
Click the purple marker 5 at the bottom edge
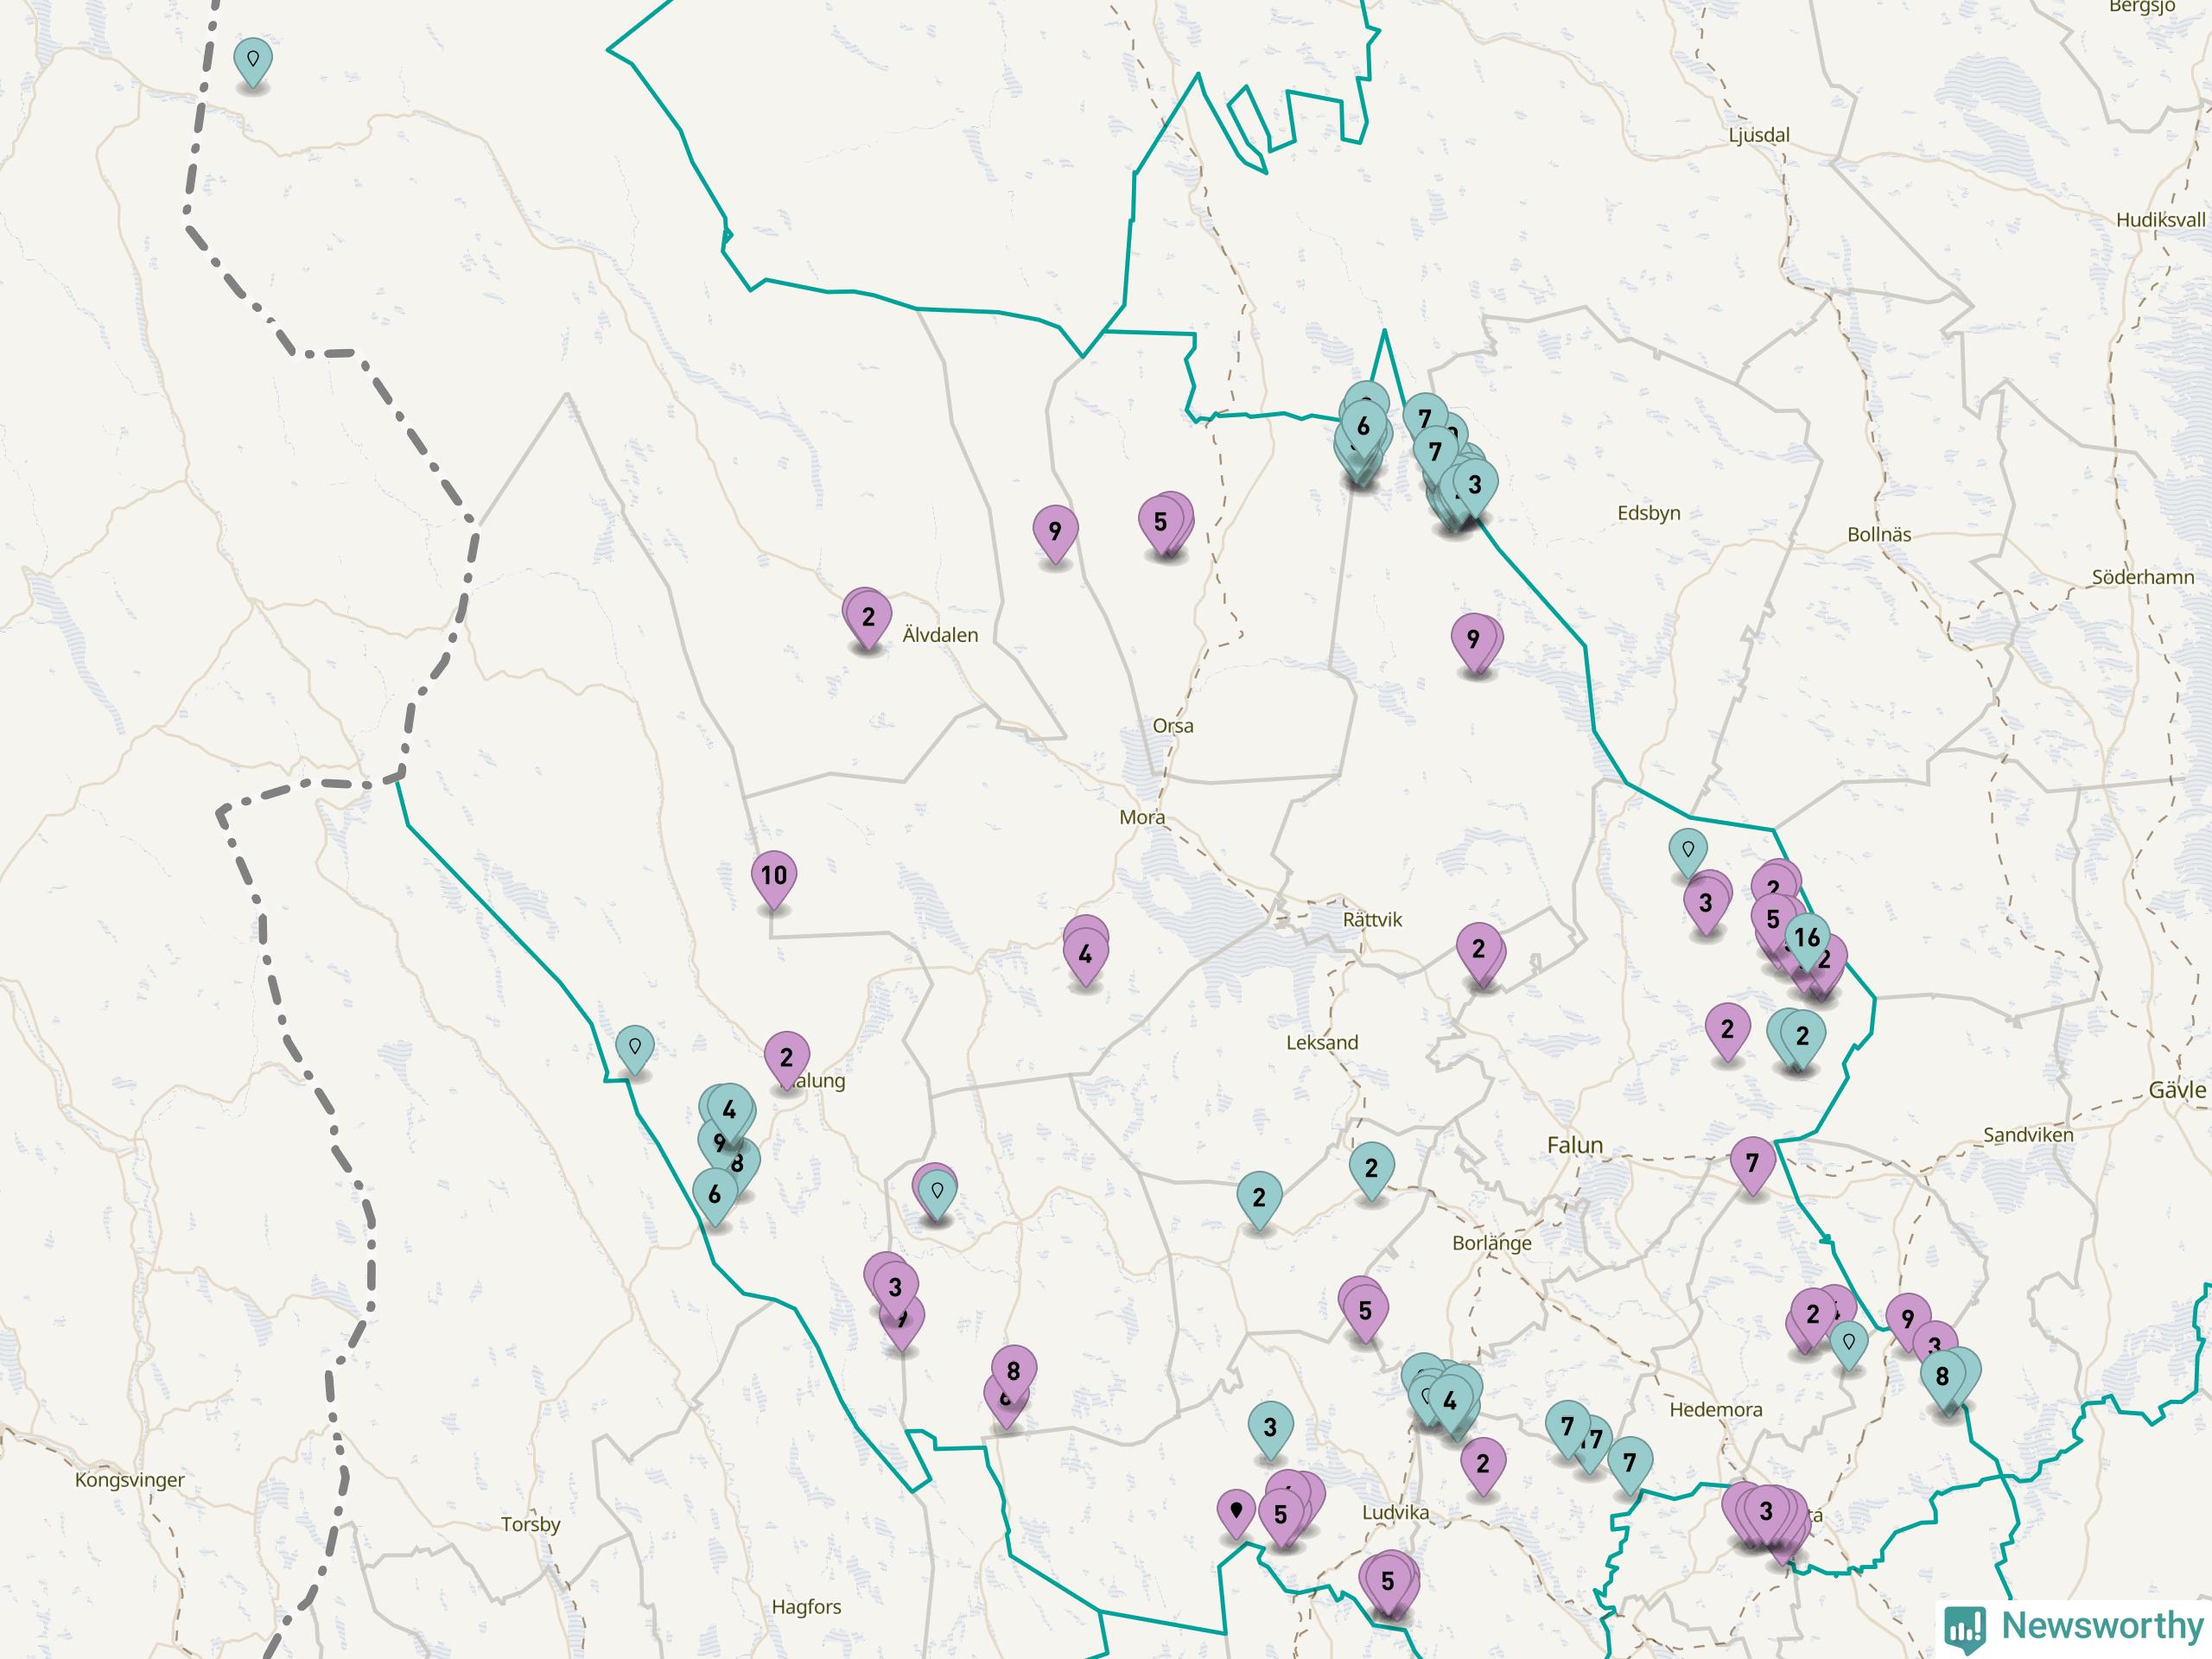1387,1584
